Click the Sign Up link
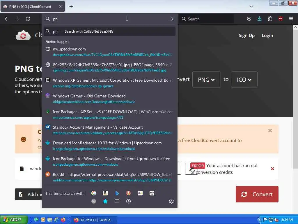298x224 pixels. 246,36
